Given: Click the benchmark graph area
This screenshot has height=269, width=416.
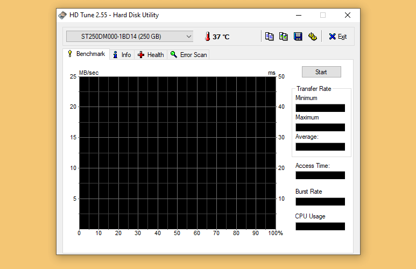Looking at the screenshot, I should click(178, 153).
